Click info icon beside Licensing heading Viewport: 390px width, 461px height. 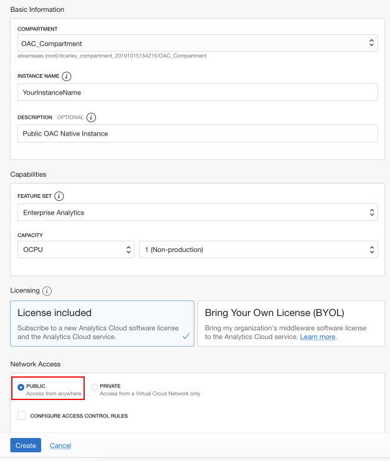point(47,291)
